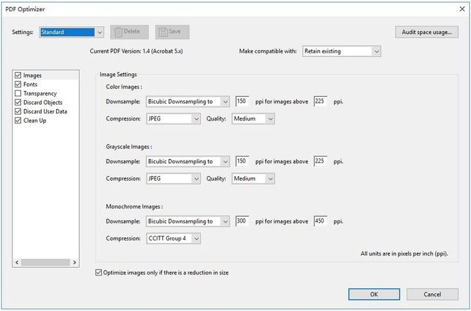Toggle Optimize images only if size reduction
Image resolution: width=471 pixels, height=311 pixels.
99,272
